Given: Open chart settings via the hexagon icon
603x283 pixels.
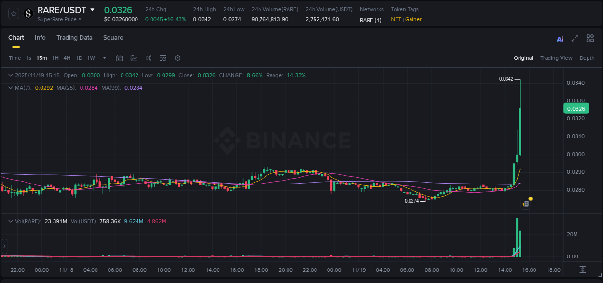Looking at the screenshot, I should tap(178, 58).
